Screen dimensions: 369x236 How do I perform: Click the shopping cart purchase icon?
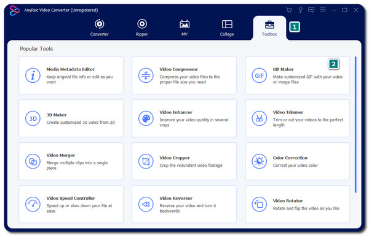tap(289, 10)
